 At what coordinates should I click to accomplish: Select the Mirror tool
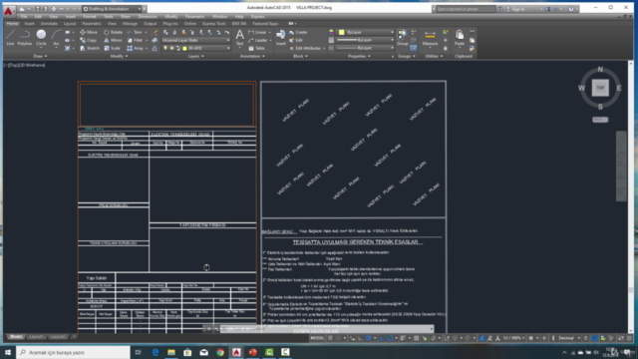(x=113, y=40)
